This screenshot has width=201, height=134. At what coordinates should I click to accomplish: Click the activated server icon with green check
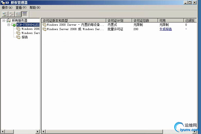tap(13, 25)
